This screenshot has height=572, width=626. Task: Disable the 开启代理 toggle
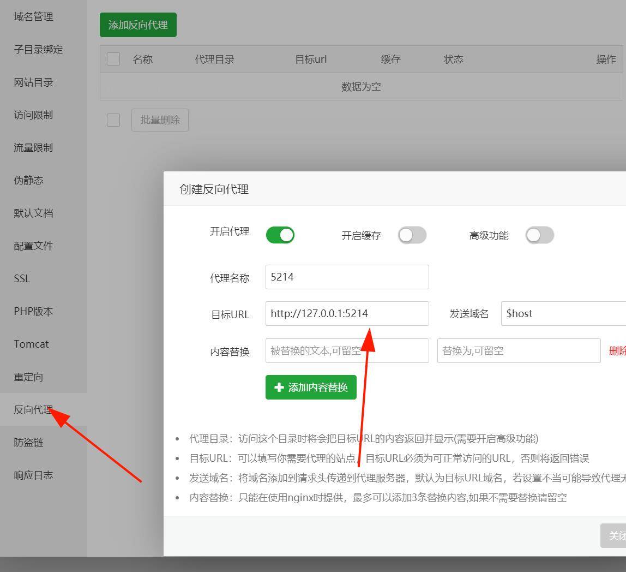pos(280,235)
